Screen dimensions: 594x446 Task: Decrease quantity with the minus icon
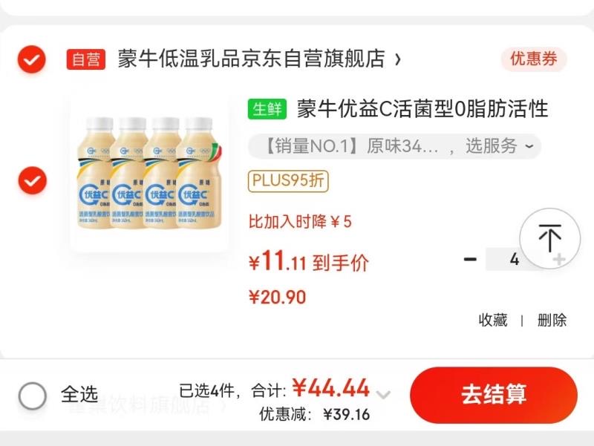click(x=470, y=259)
